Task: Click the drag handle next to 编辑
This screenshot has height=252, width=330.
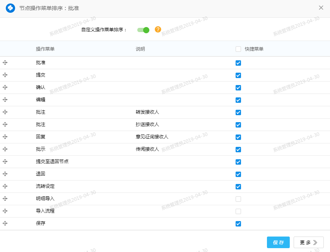Action: click(x=5, y=100)
